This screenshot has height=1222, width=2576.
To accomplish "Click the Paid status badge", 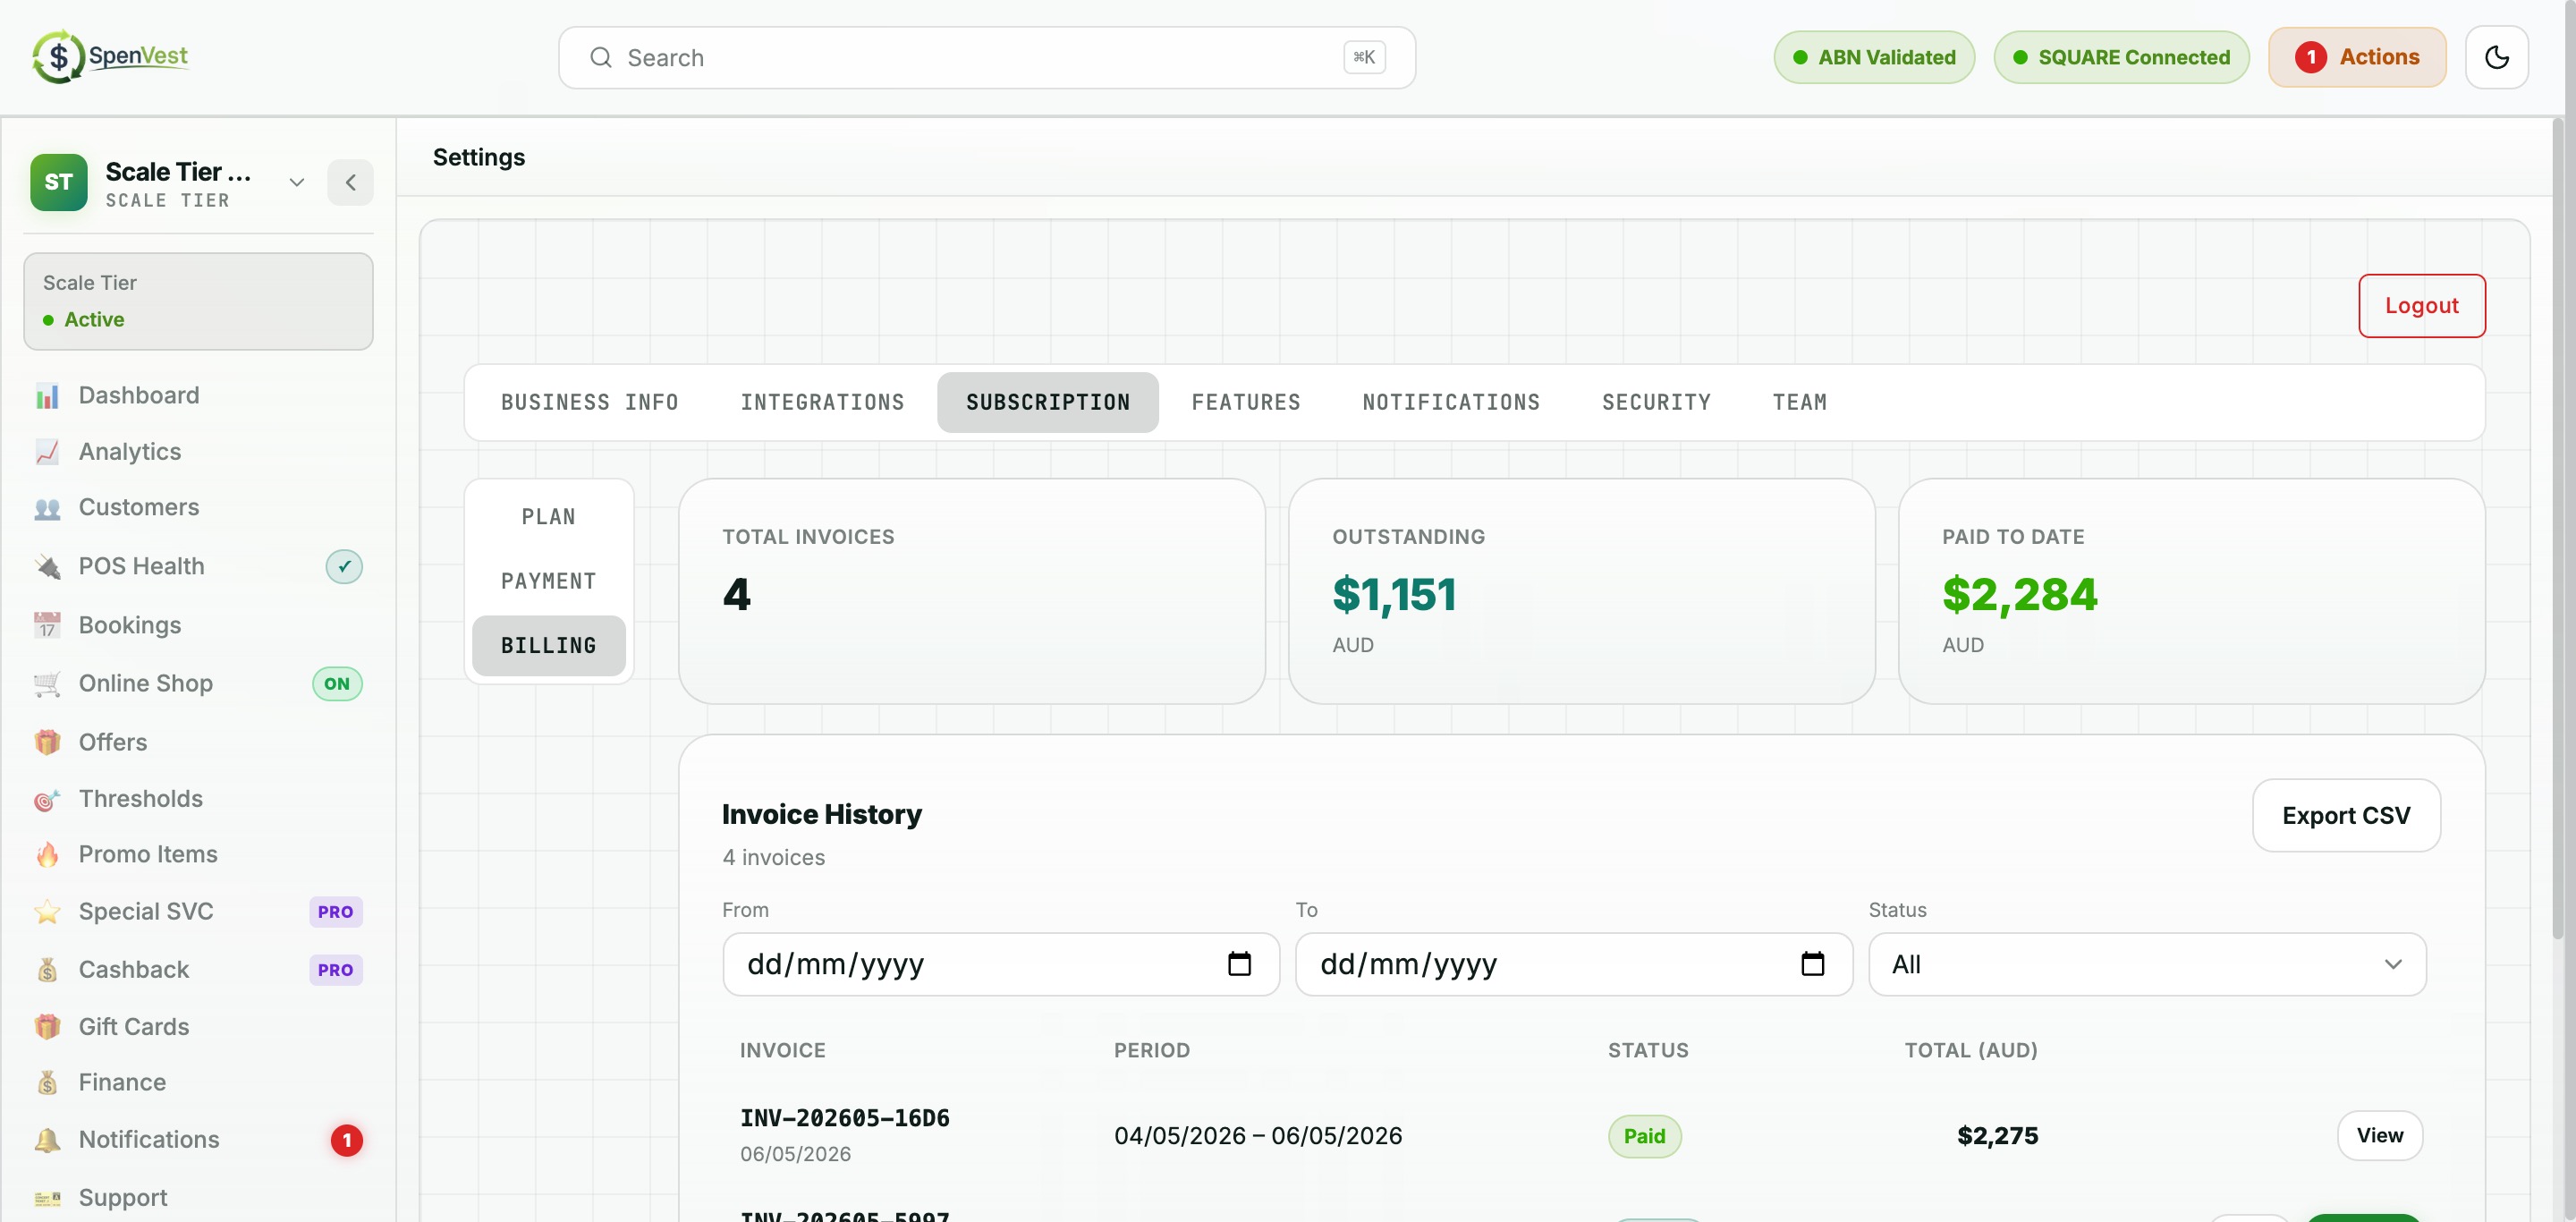I will tap(1643, 1136).
